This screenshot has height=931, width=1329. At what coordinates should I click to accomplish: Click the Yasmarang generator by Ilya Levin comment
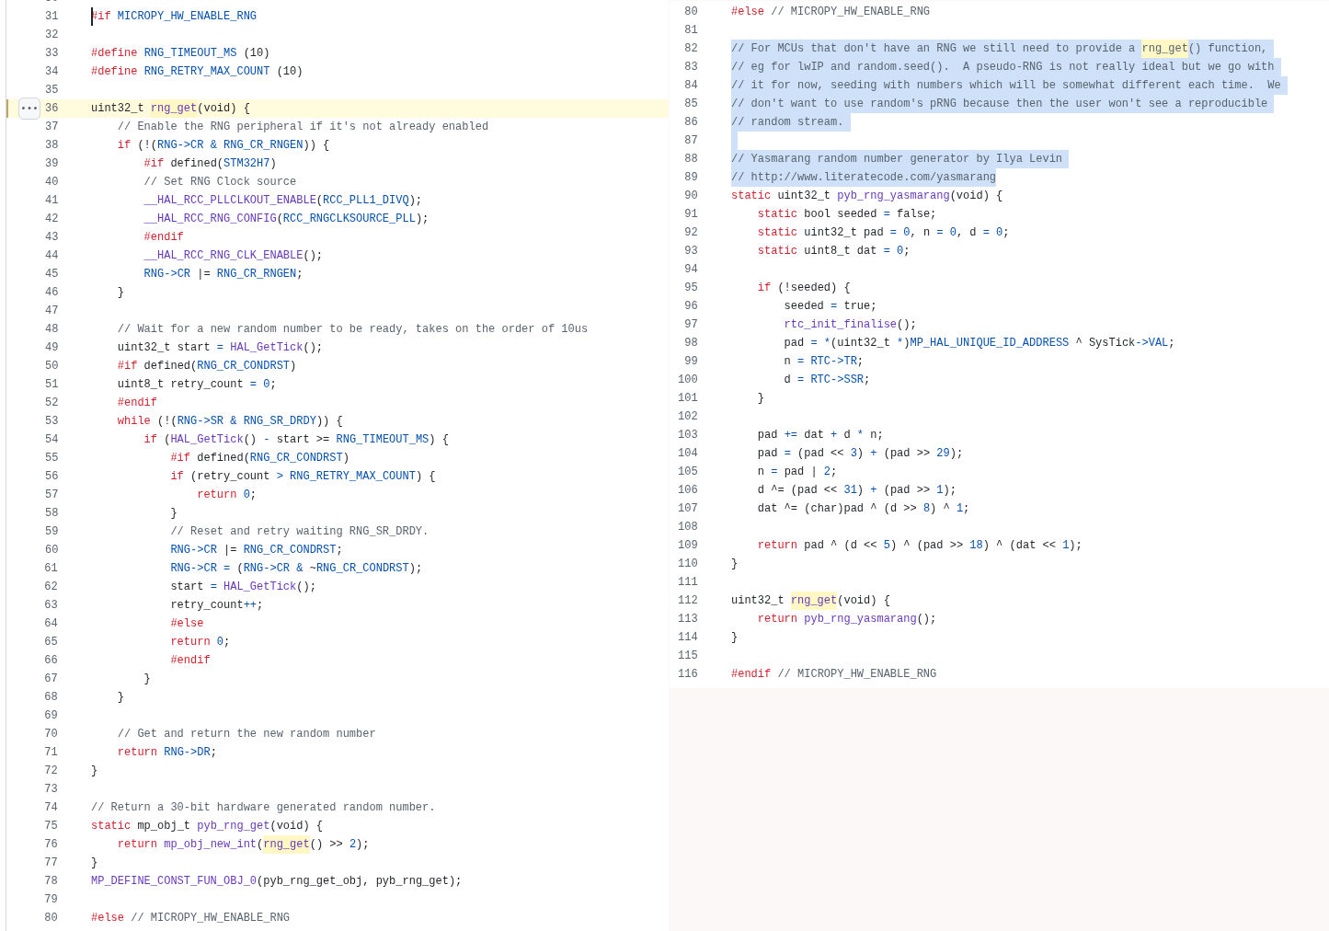pos(897,158)
